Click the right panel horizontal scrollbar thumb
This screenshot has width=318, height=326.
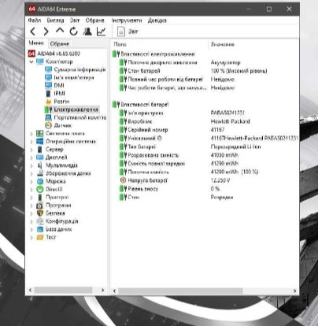coord(180,291)
